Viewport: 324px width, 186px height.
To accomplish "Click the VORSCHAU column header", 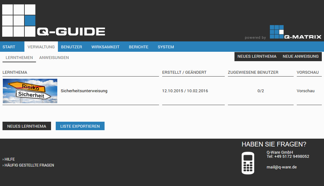I will coord(308,72).
